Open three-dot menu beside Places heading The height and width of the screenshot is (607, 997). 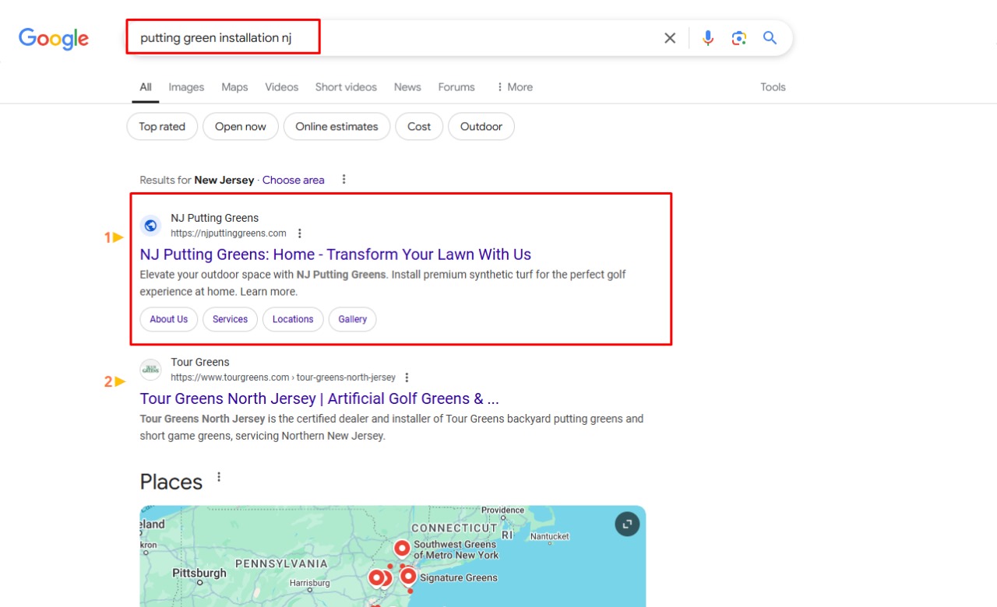coord(219,477)
